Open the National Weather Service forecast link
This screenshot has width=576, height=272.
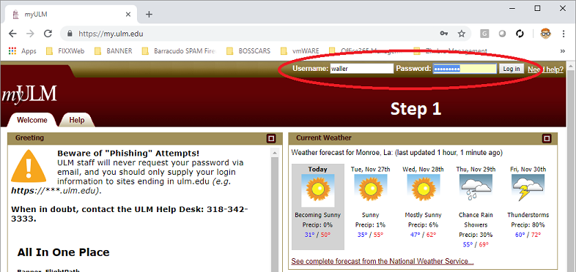[x=383, y=261]
